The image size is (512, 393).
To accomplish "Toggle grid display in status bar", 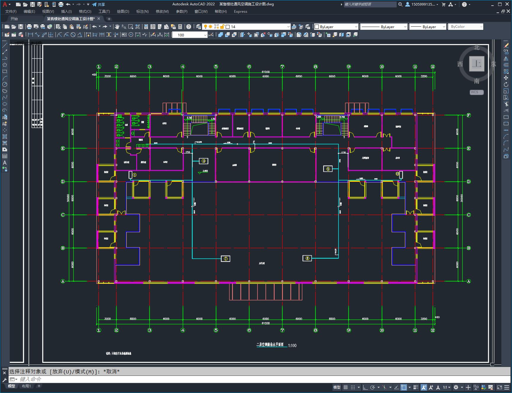I will click(345, 387).
